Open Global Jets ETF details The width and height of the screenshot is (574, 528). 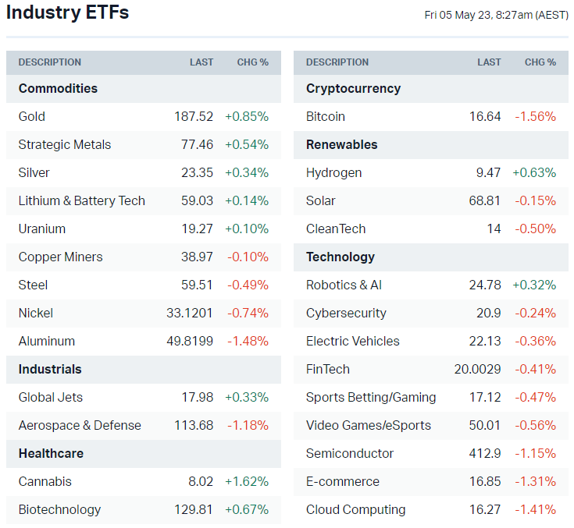pos(51,397)
